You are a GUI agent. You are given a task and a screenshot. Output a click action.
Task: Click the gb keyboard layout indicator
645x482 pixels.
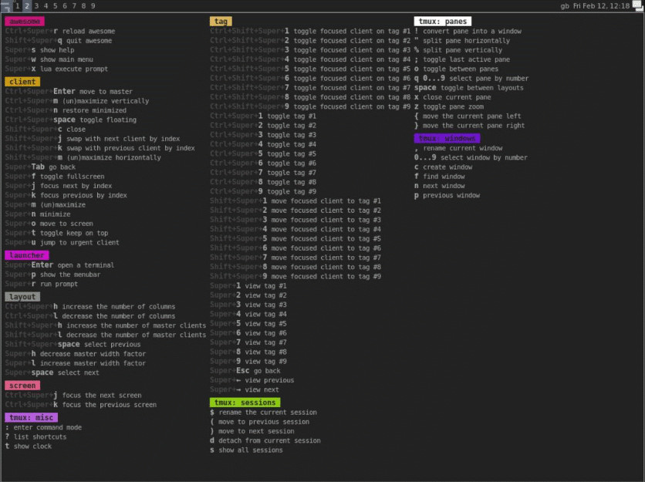click(565, 5)
